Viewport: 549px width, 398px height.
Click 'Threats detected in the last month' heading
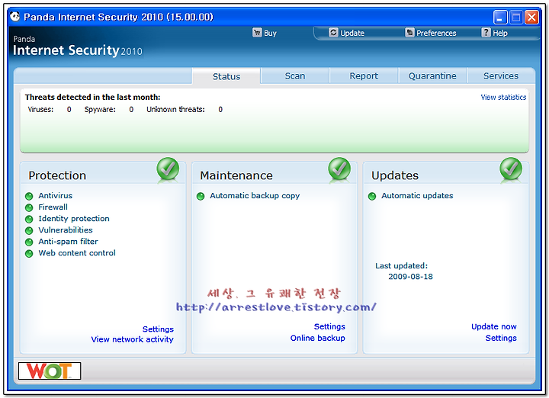pos(92,98)
